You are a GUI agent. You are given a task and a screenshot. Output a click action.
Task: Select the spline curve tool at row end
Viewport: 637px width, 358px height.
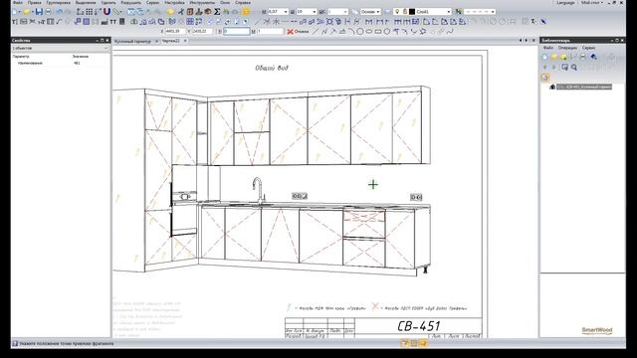point(450,31)
